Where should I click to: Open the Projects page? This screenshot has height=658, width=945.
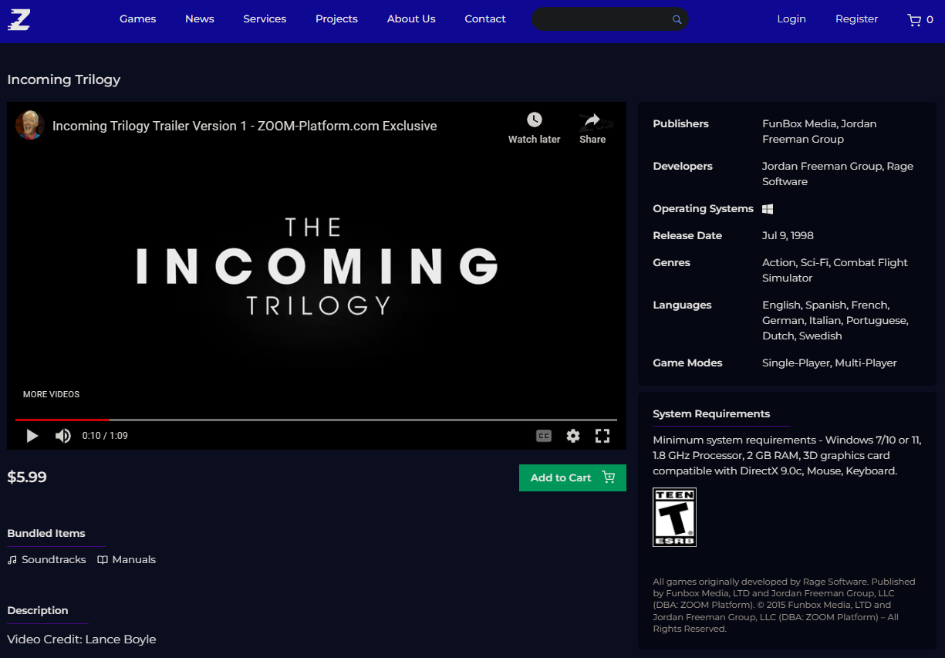[336, 19]
